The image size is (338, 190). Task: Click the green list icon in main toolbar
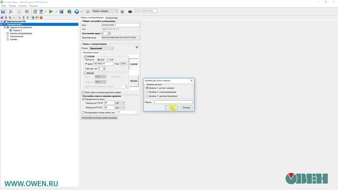coord(35,12)
